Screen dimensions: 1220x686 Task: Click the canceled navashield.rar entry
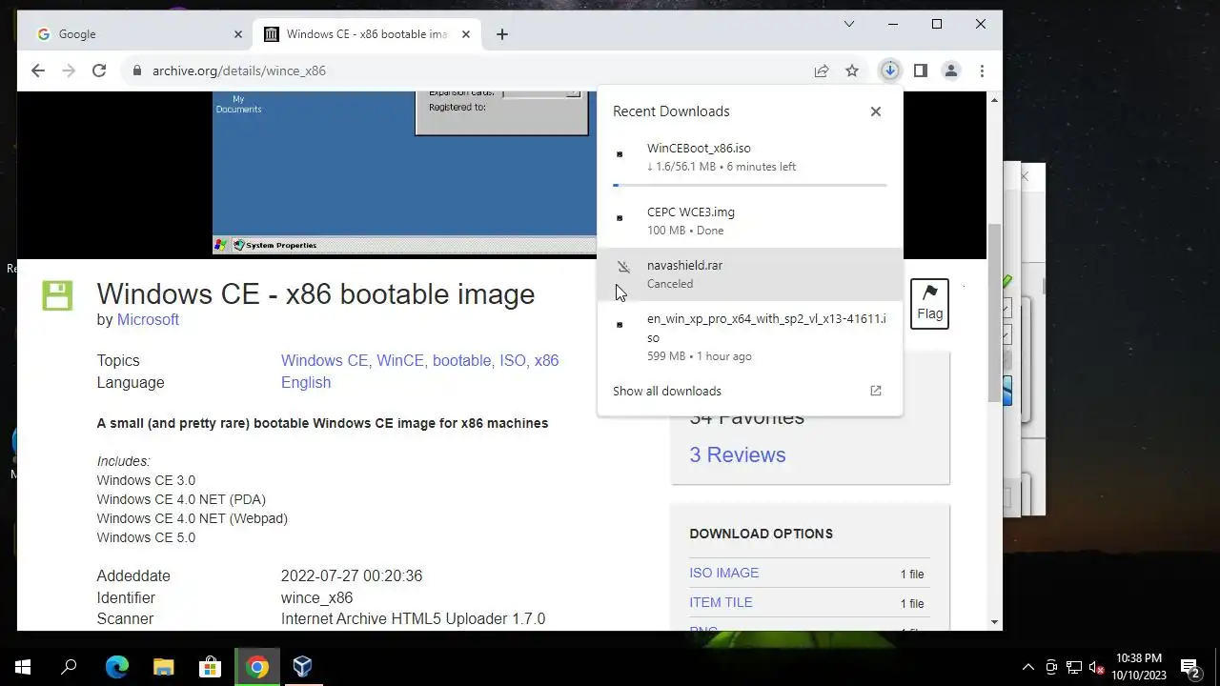[x=750, y=274]
